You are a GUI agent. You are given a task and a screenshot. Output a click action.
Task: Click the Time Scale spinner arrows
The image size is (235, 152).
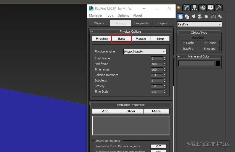[x=165, y=92]
